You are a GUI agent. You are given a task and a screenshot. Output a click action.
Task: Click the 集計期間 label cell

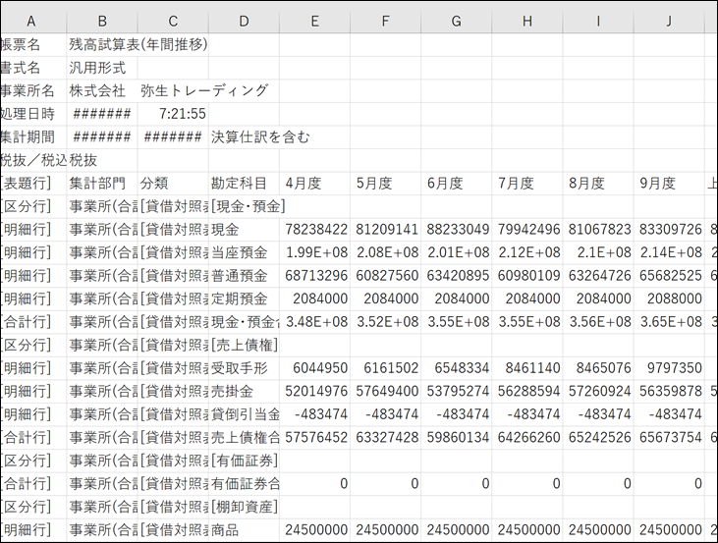(33, 136)
